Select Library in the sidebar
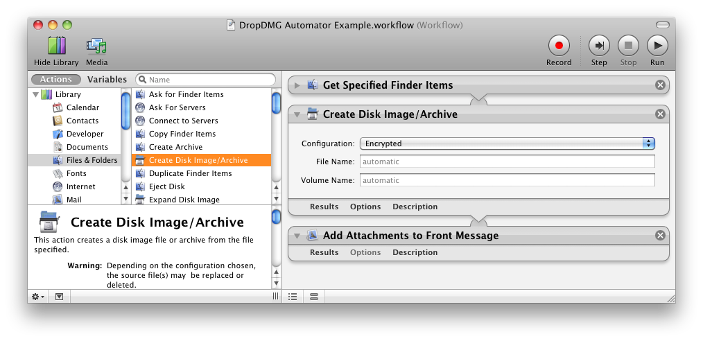This screenshot has width=703, height=341. pyautogui.click(x=68, y=94)
